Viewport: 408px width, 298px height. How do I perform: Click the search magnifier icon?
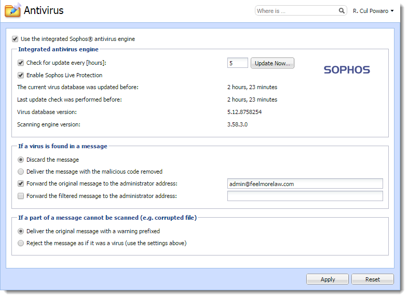coord(342,11)
